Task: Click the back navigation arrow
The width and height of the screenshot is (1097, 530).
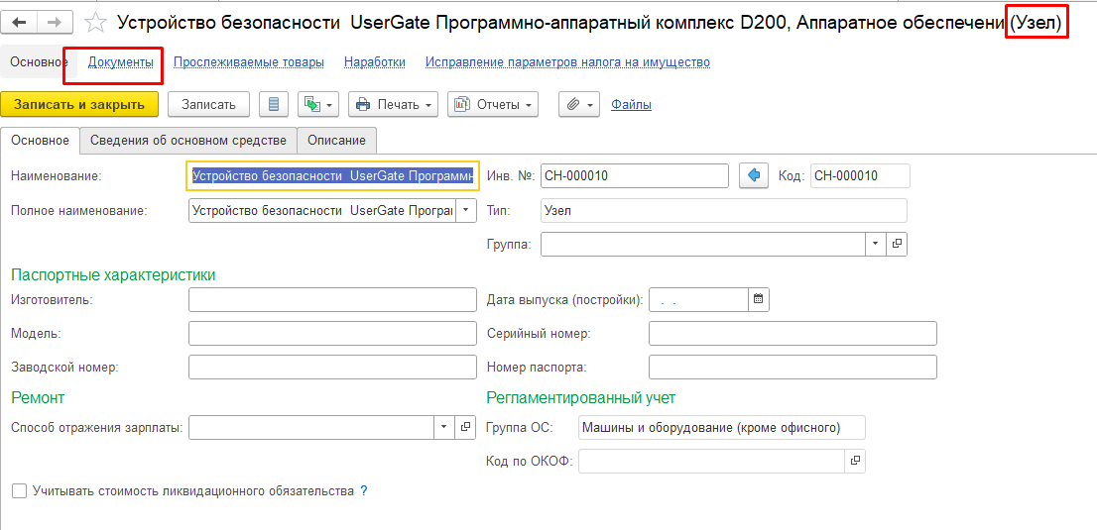Action: (20, 22)
